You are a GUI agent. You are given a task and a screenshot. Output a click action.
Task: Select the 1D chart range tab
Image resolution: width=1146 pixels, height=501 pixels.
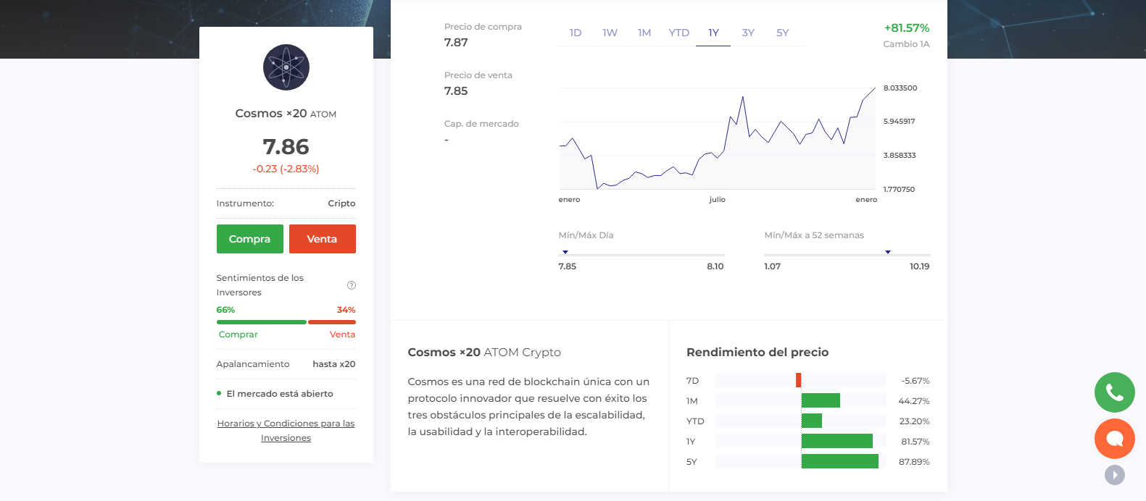pos(576,33)
